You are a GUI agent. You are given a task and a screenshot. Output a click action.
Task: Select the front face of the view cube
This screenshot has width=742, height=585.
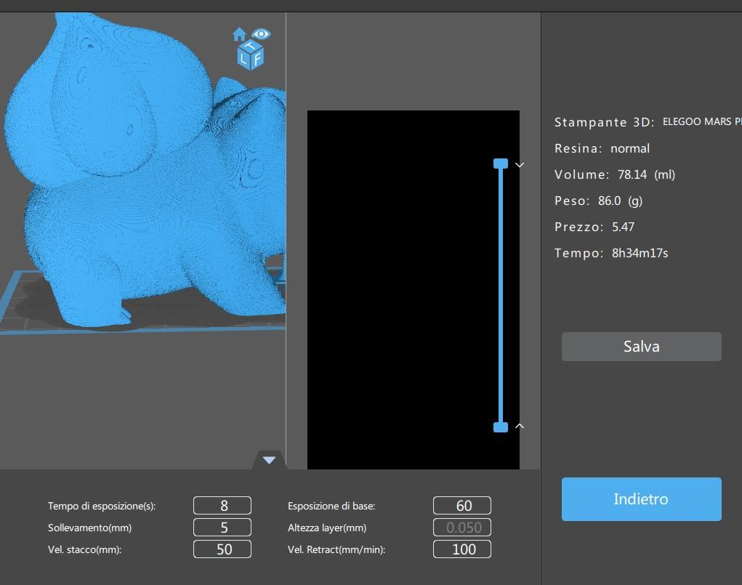point(257,58)
